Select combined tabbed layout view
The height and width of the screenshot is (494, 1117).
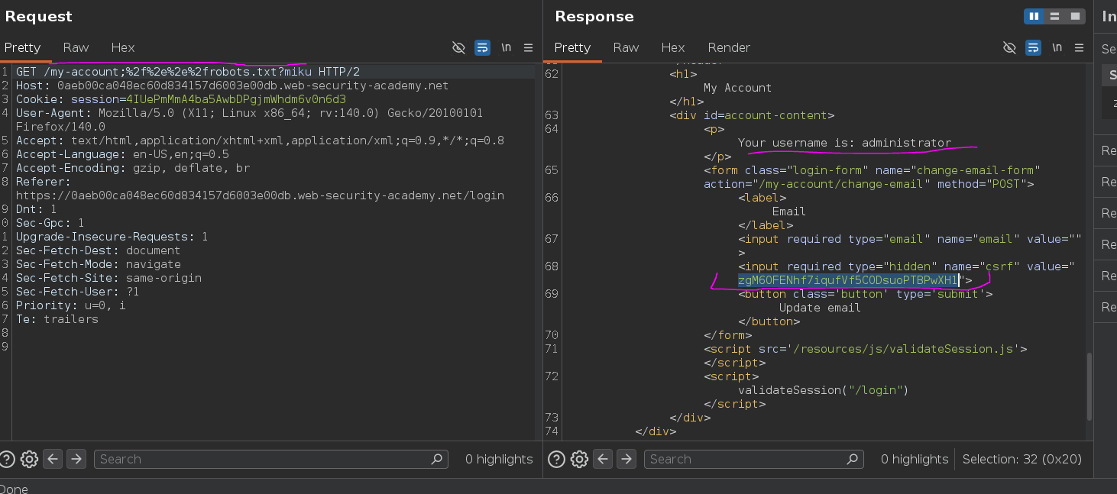(1075, 16)
